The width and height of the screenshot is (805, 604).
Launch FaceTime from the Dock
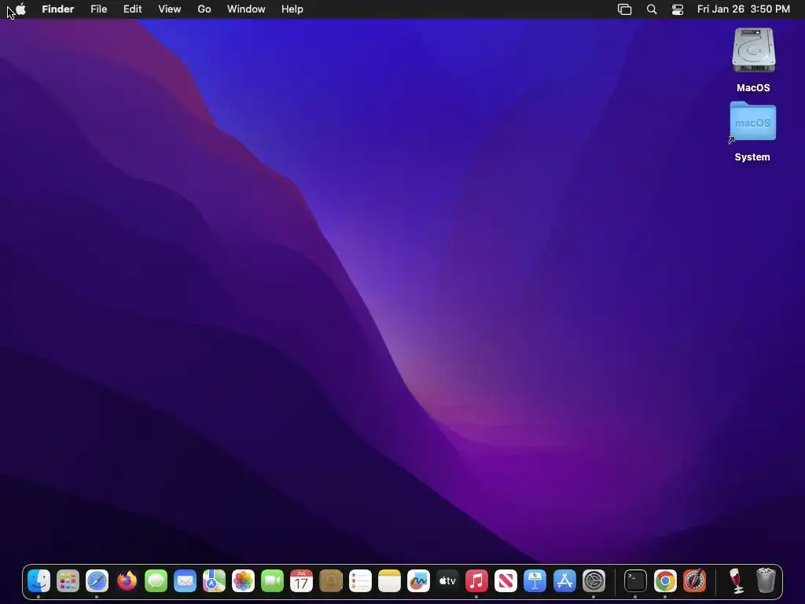pyautogui.click(x=272, y=581)
